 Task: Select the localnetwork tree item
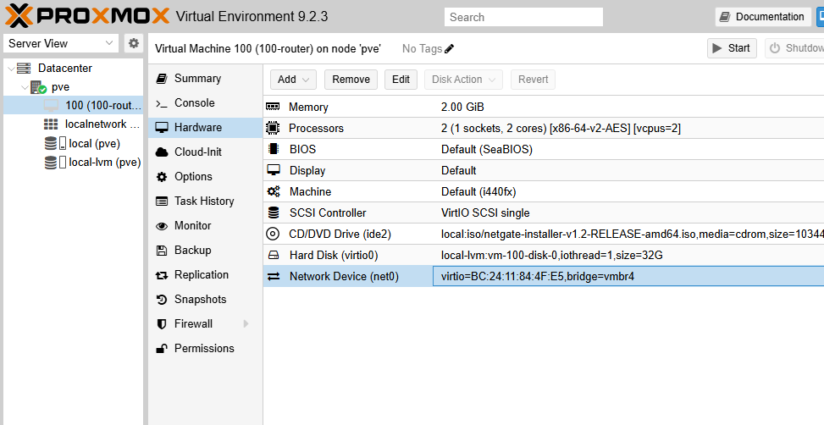[73, 124]
